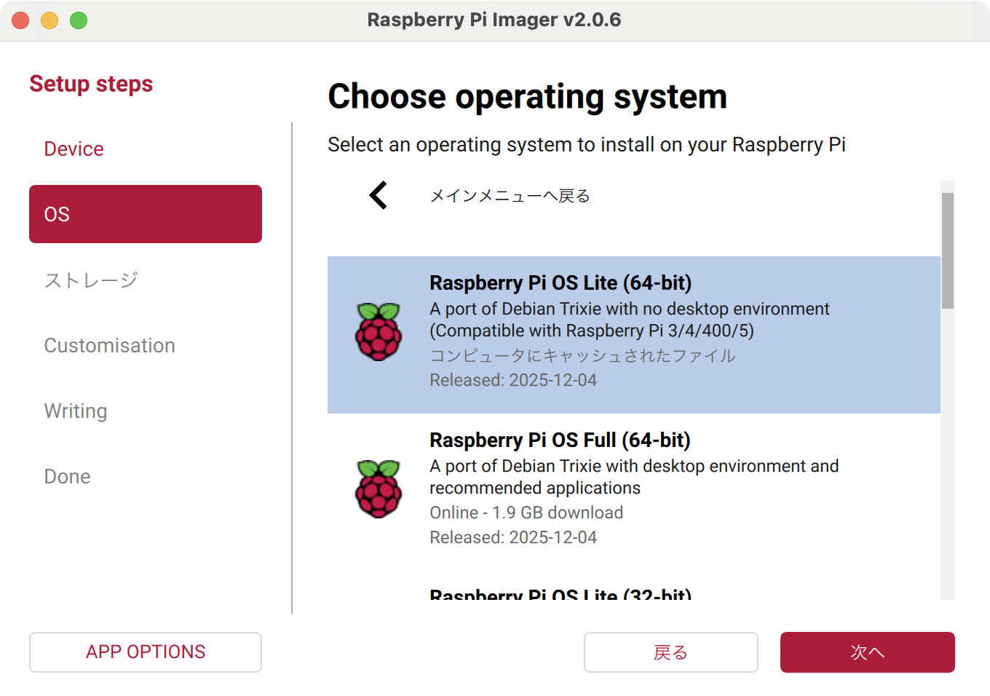Open the ストレージ setup step
Viewport: 990px width, 696px height.
146,280
